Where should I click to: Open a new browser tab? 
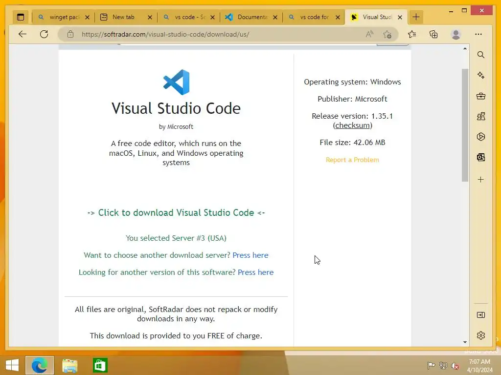point(416,17)
